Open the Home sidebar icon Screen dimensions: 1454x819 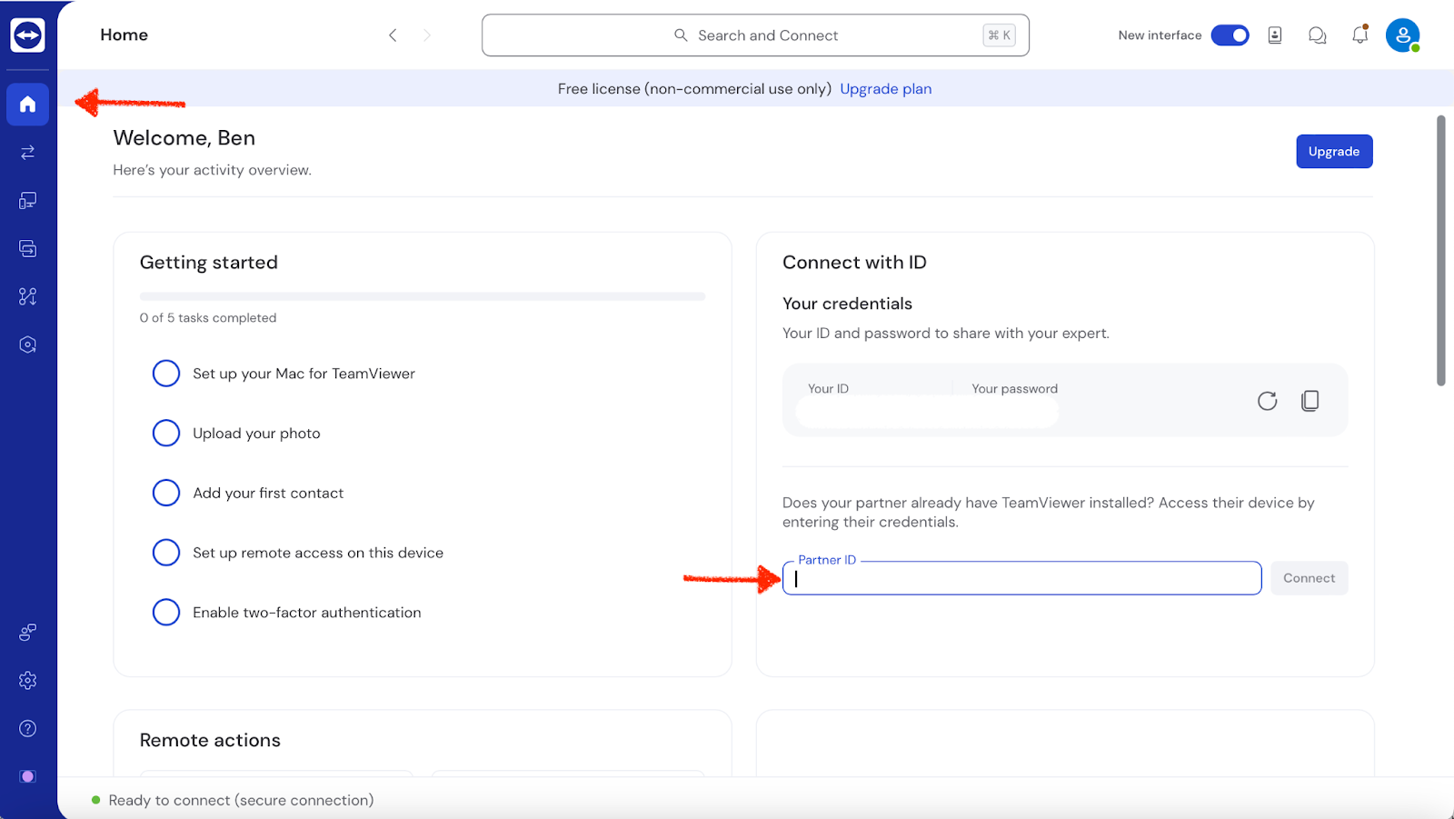(27, 105)
